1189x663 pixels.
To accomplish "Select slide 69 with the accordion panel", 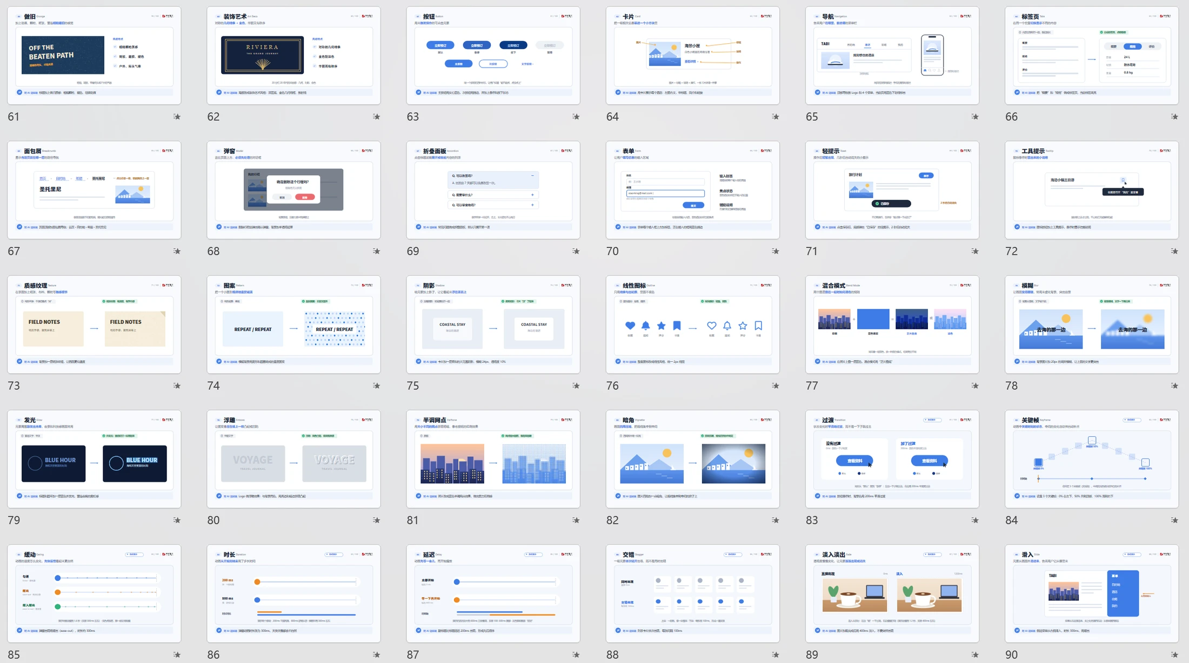I will pos(493,190).
